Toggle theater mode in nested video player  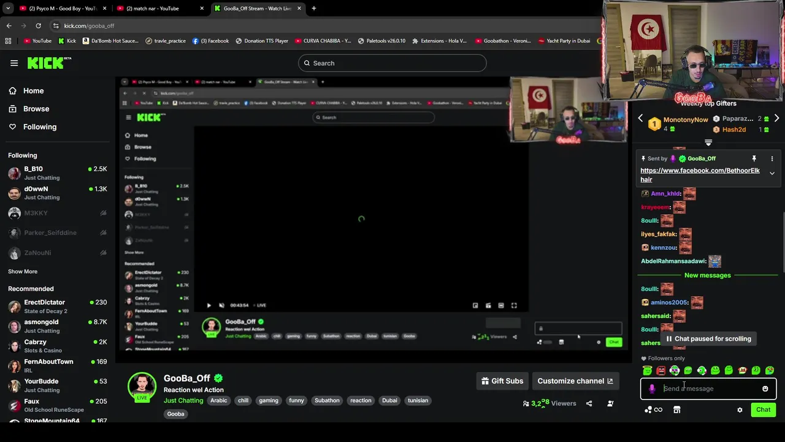[x=501, y=305]
